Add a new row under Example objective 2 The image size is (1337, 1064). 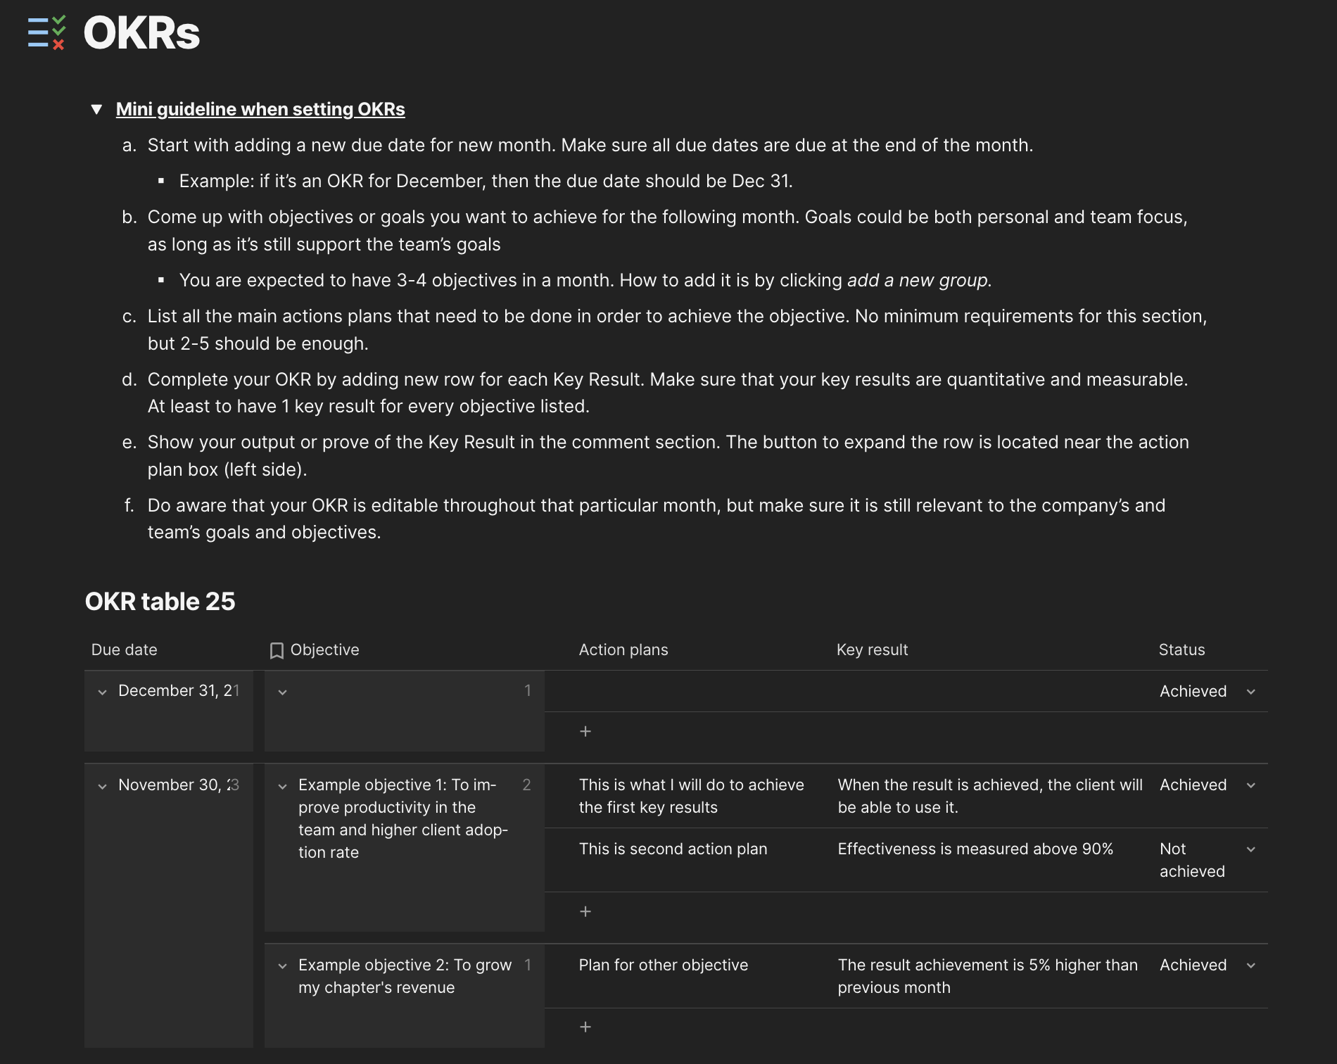[x=585, y=1027]
